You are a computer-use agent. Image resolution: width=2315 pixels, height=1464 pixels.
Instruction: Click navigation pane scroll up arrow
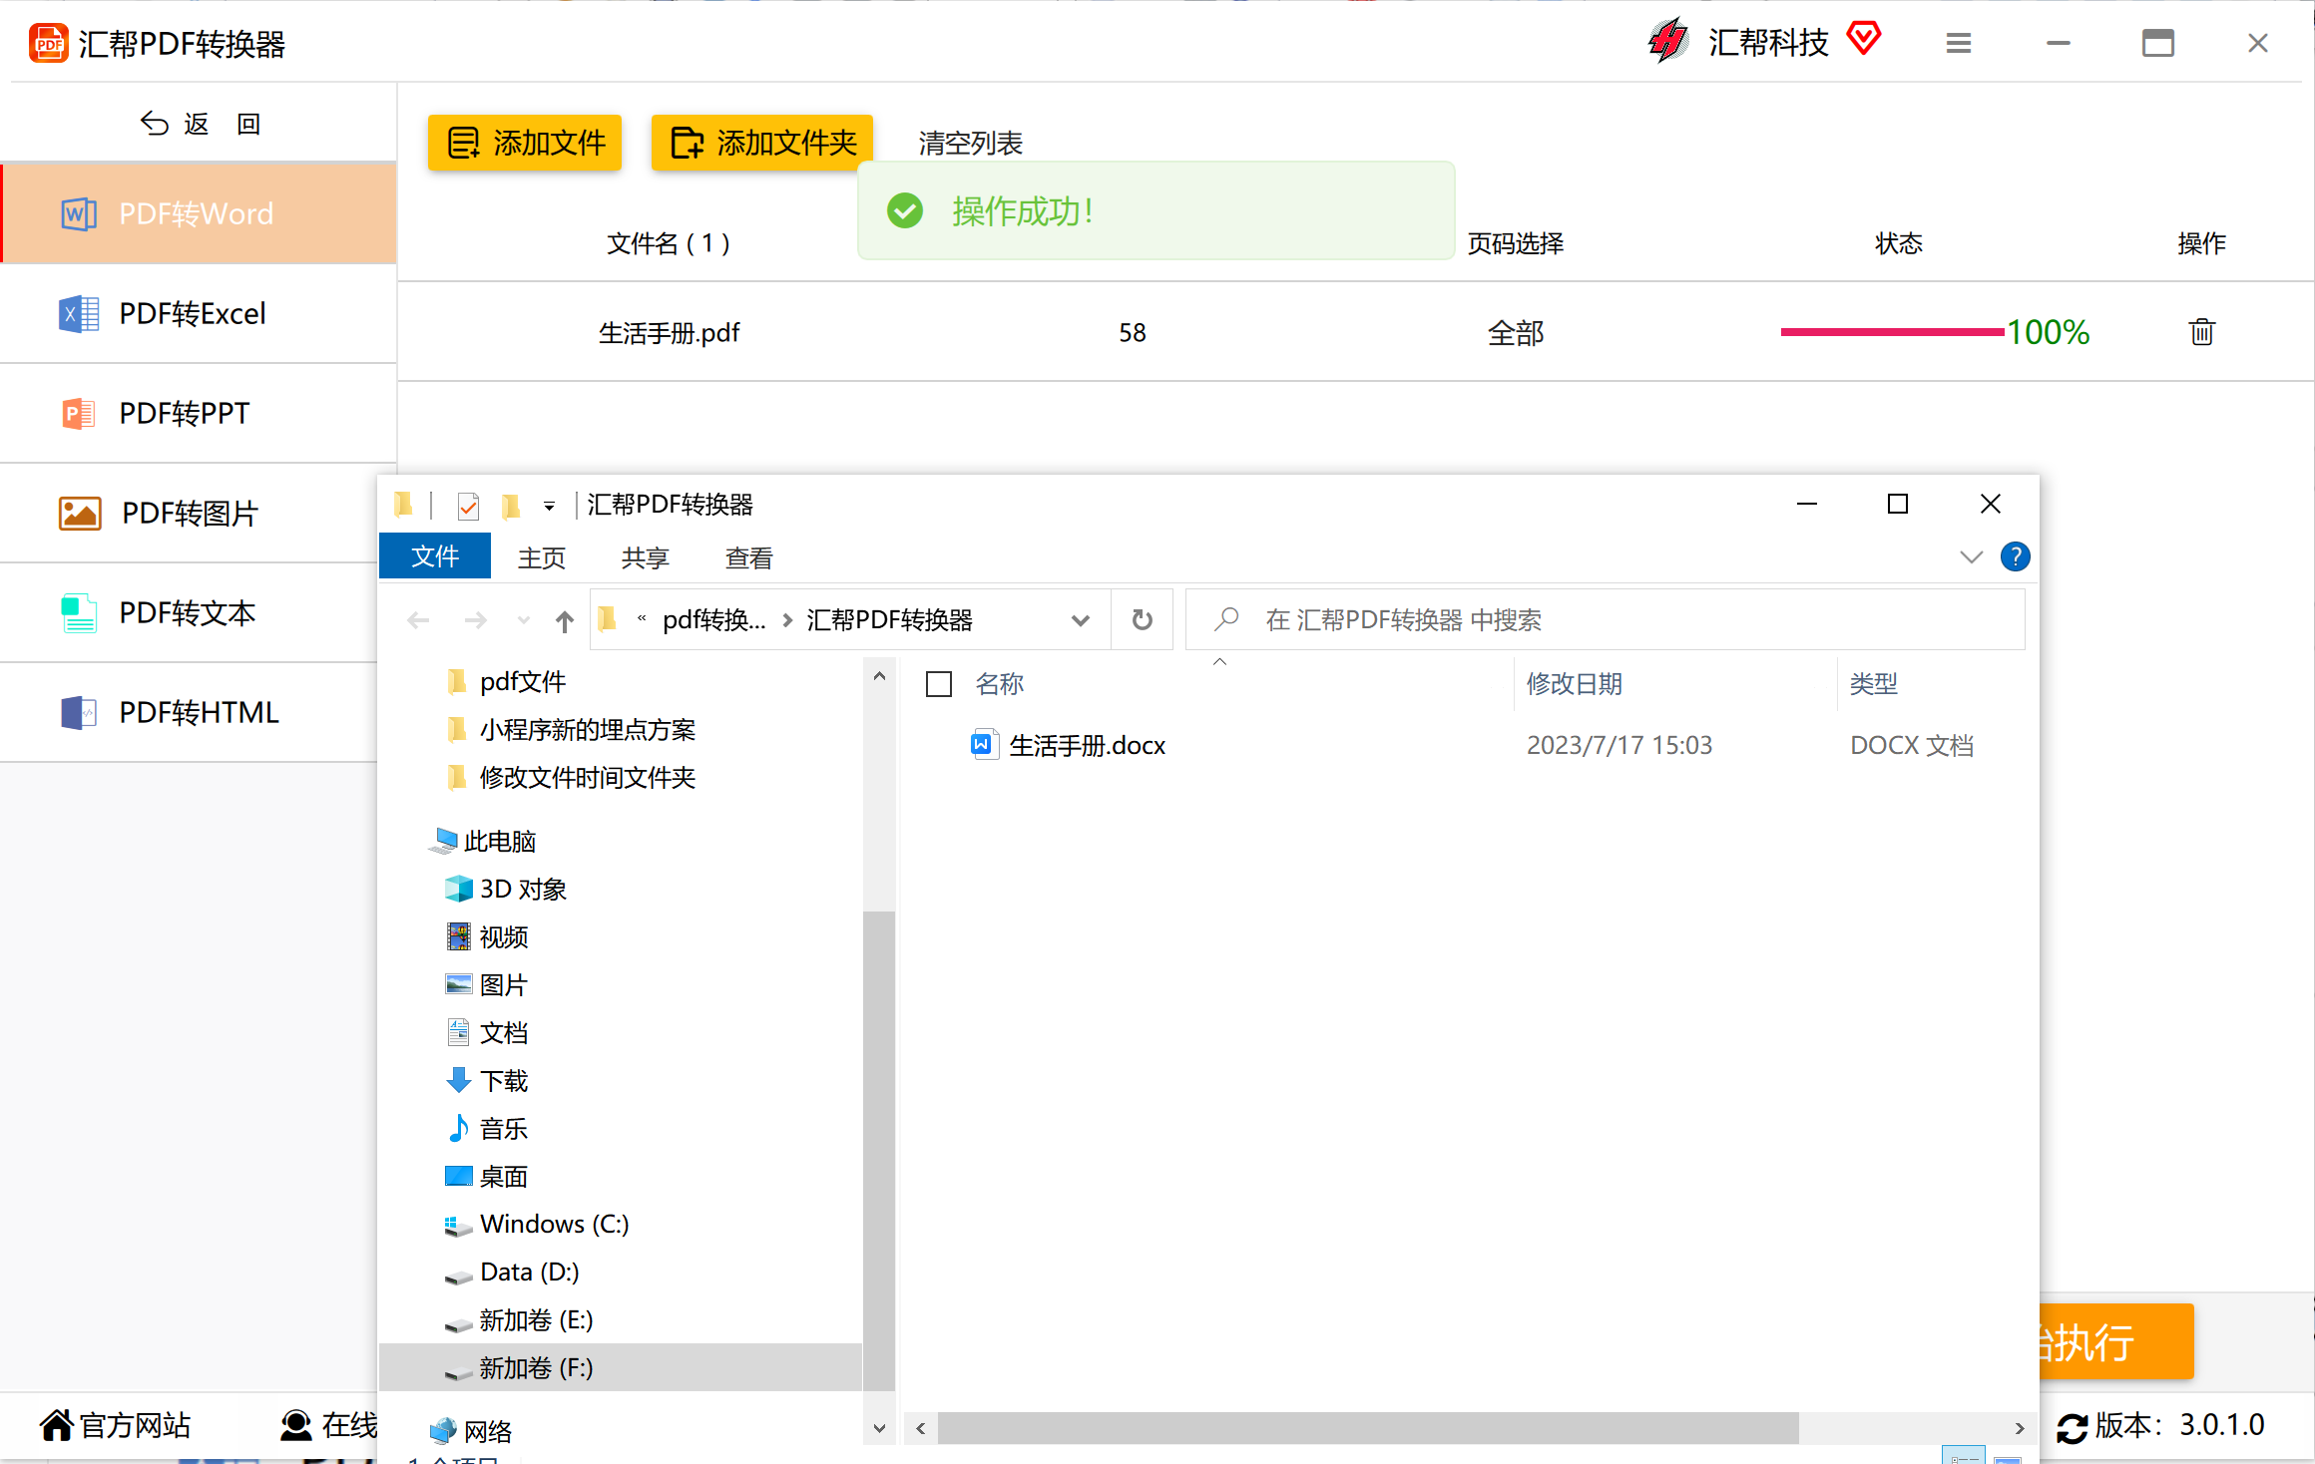[879, 676]
